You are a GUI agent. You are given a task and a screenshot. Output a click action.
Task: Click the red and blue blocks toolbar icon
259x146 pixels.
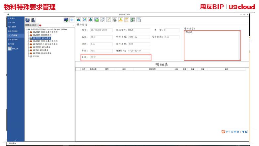pyautogui.click(x=90, y=20)
